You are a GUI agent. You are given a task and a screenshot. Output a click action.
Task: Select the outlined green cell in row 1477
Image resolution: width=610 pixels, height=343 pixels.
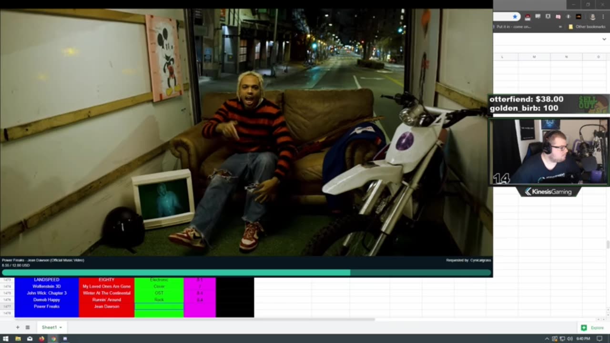[159, 306]
